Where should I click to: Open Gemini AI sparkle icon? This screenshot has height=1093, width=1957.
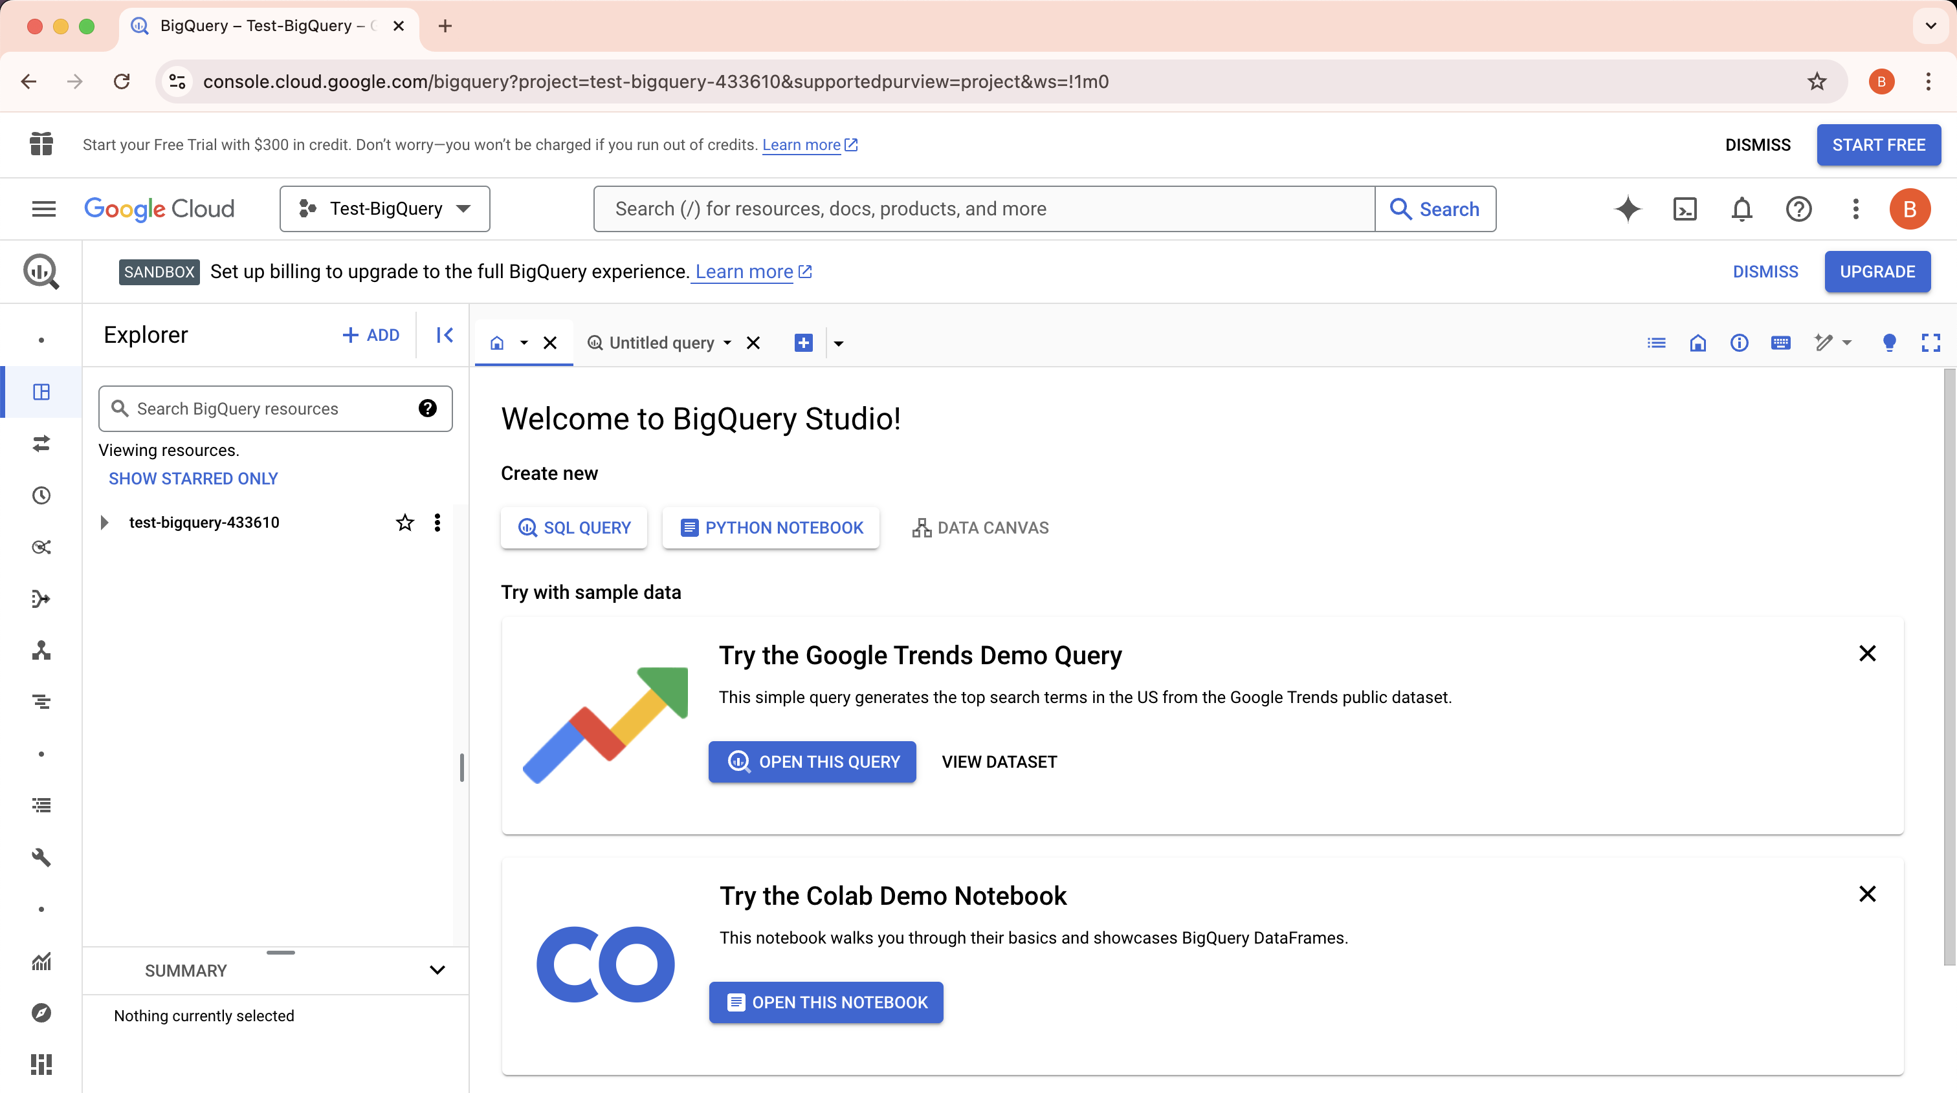[1628, 209]
